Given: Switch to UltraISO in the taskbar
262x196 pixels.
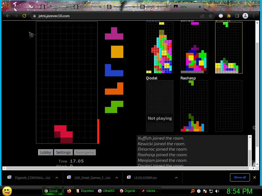Looking at the screenshot, I should click(x=106, y=191).
